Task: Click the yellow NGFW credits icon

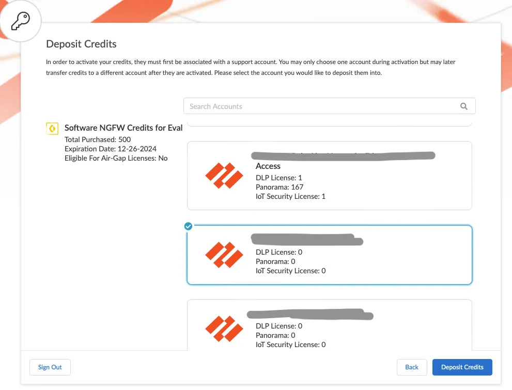Action: coord(52,128)
